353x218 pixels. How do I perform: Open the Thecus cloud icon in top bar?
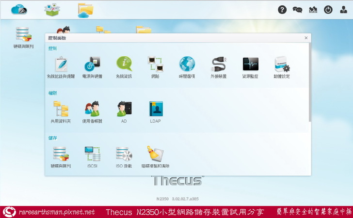(19, 10)
